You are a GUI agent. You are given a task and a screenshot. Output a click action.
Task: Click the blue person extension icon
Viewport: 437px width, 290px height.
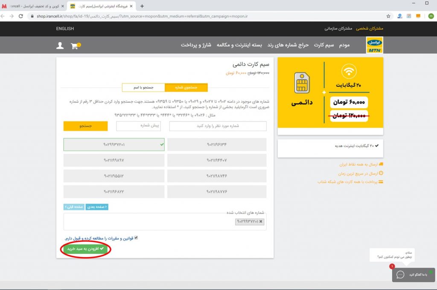click(x=399, y=16)
